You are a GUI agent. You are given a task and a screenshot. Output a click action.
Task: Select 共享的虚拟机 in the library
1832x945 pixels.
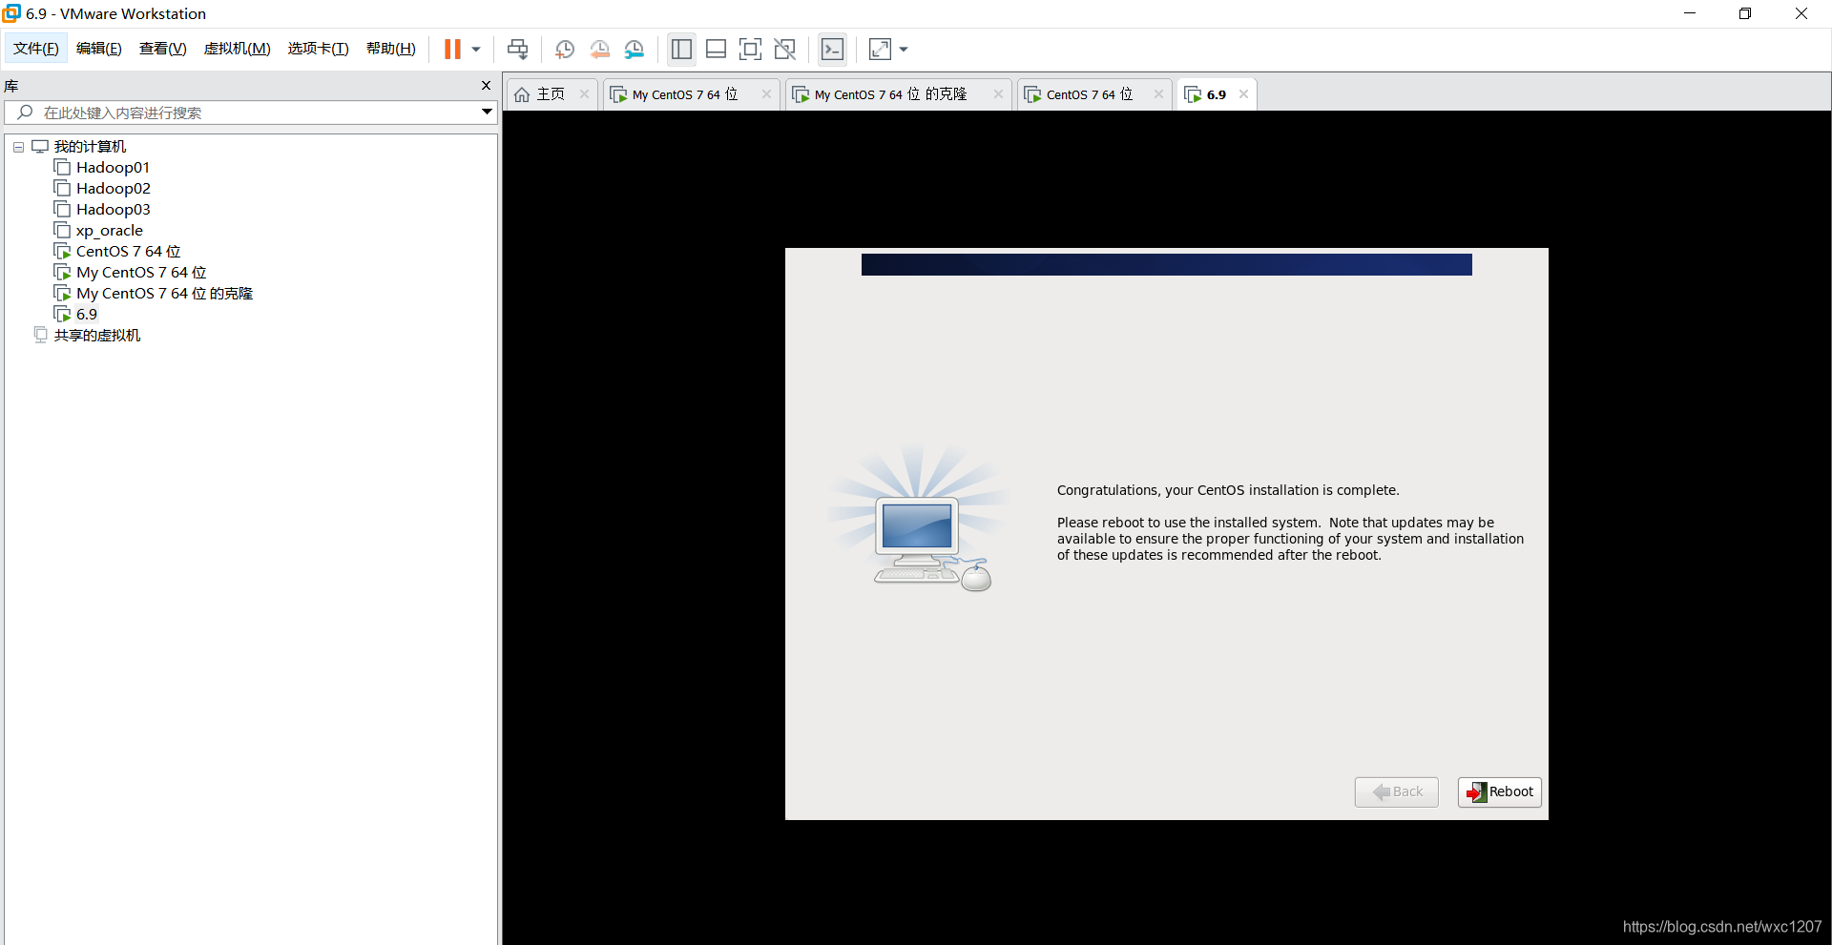click(97, 336)
